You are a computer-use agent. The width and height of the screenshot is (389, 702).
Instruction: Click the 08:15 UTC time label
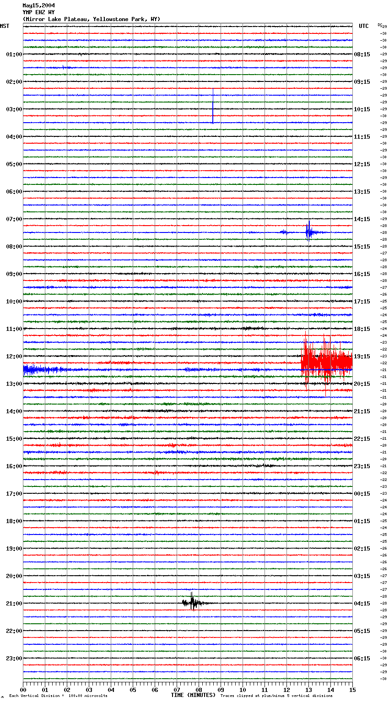pos(362,54)
